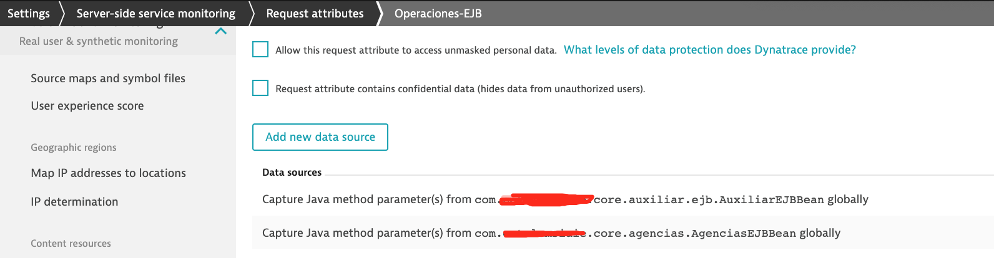Open IP determination settings
Viewport: 994px width, 258px height.
(x=74, y=202)
